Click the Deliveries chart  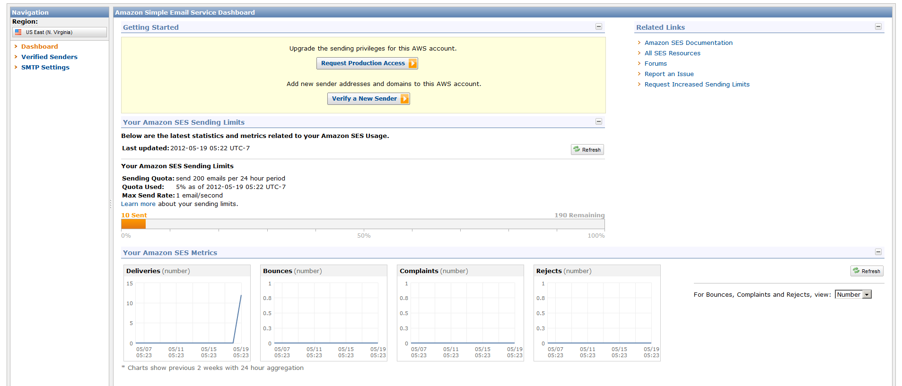point(188,313)
